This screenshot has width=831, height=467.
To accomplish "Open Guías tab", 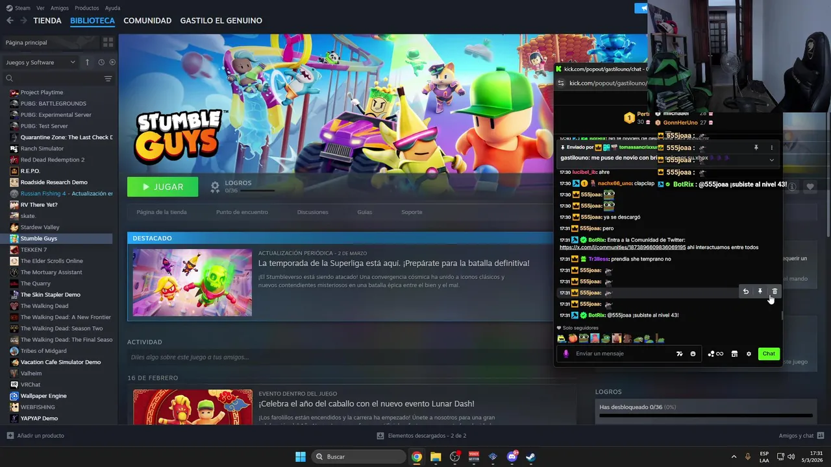I will point(365,212).
